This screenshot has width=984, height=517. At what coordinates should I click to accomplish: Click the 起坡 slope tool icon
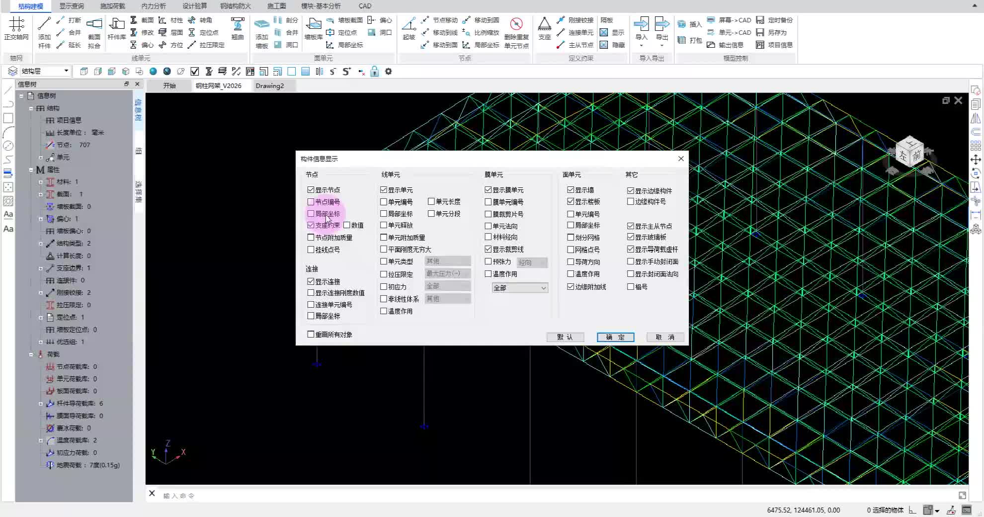click(409, 25)
